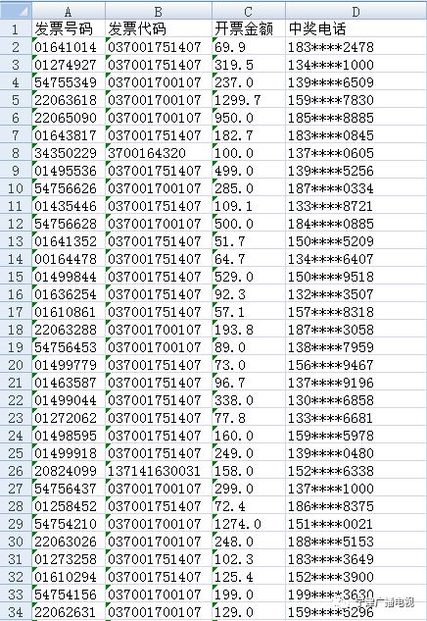This screenshot has height=621, width=427.
Task: Select cell with amount 1299.7
Action: pos(249,100)
